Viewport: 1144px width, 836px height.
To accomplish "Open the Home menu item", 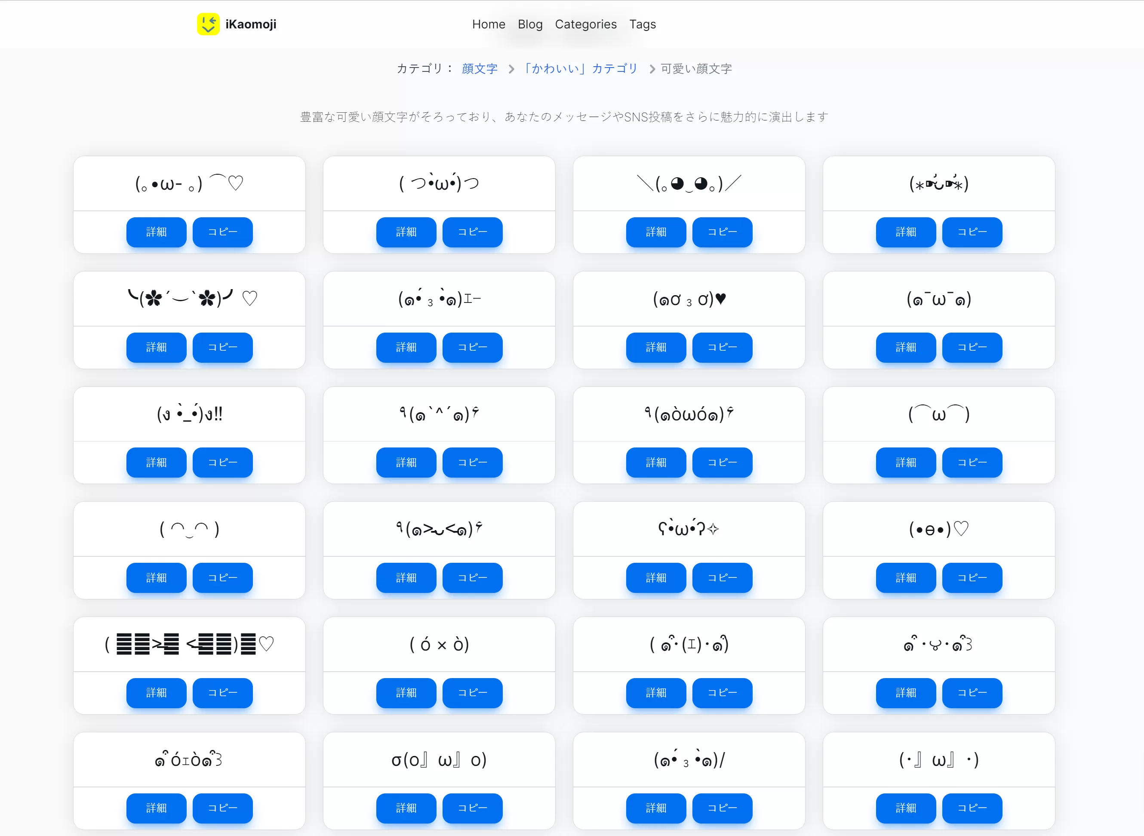I will pos(488,24).
